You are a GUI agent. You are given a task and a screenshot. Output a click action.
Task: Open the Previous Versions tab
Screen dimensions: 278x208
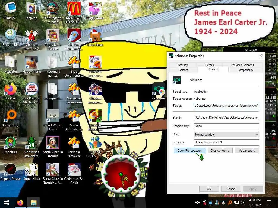(x=242, y=65)
